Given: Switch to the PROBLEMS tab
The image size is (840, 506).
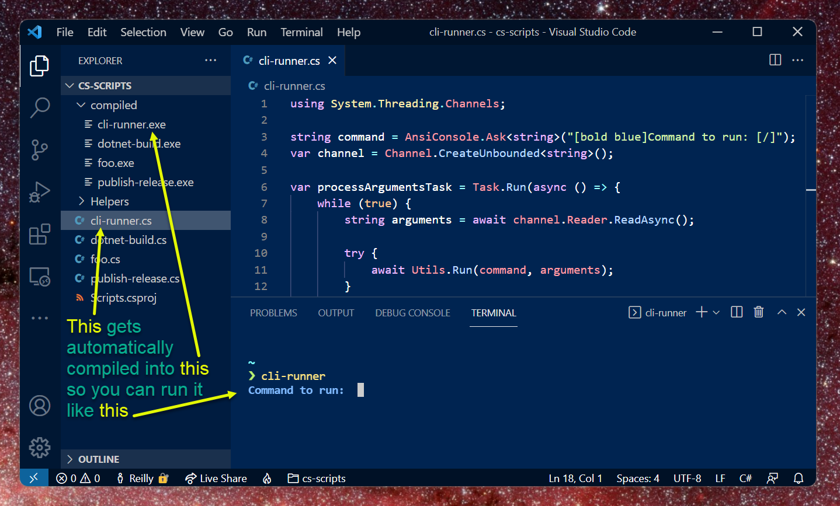Looking at the screenshot, I should pyautogui.click(x=273, y=313).
